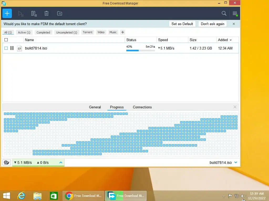Viewport: 269px width, 201px height.
Task: Click the Start all downloads toolbar icon
Action: (x=21, y=14)
